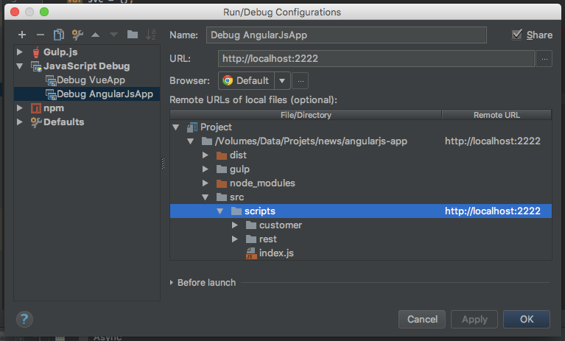
Task: Open the Browser dropdown arrow
Action: [282, 81]
